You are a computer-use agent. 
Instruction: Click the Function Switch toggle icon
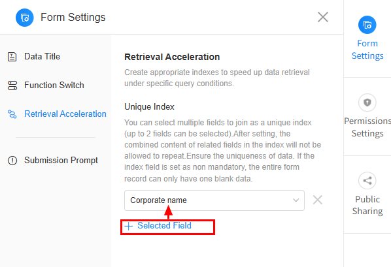coord(12,86)
